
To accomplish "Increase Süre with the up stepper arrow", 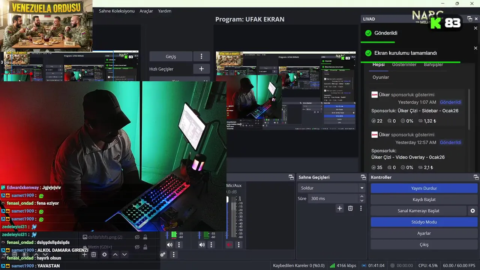I will 362,196.
